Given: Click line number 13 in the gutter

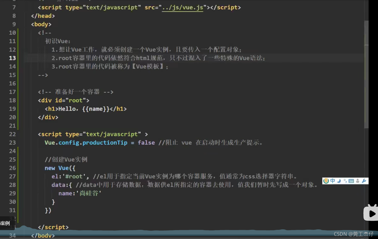Looking at the screenshot, I should (x=12, y=58).
